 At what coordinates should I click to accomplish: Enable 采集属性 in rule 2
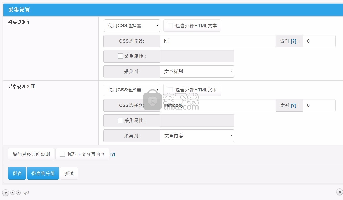[x=120, y=120]
